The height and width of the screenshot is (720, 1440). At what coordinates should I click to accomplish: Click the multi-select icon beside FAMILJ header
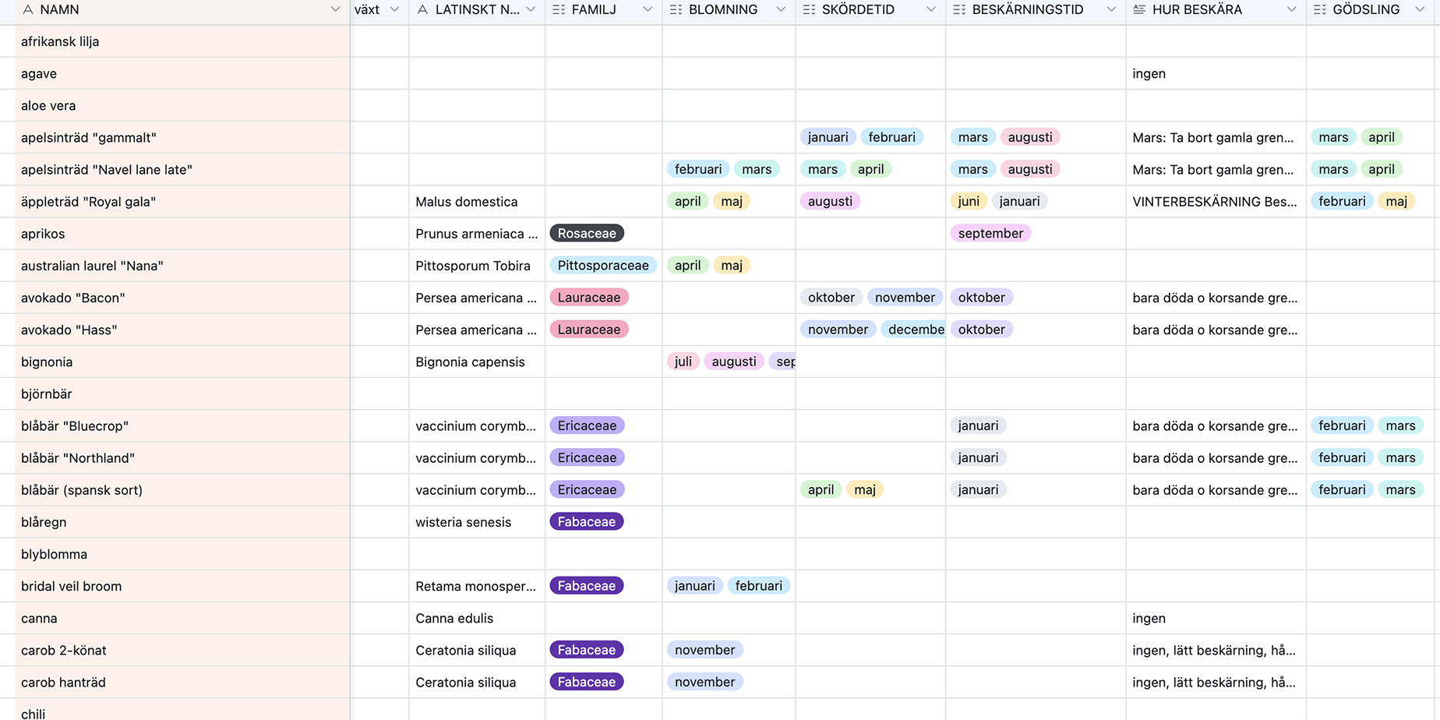click(x=559, y=9)
